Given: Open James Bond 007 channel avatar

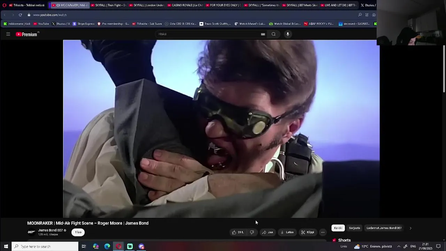Looking at the screenshot, I should [31, 232].
